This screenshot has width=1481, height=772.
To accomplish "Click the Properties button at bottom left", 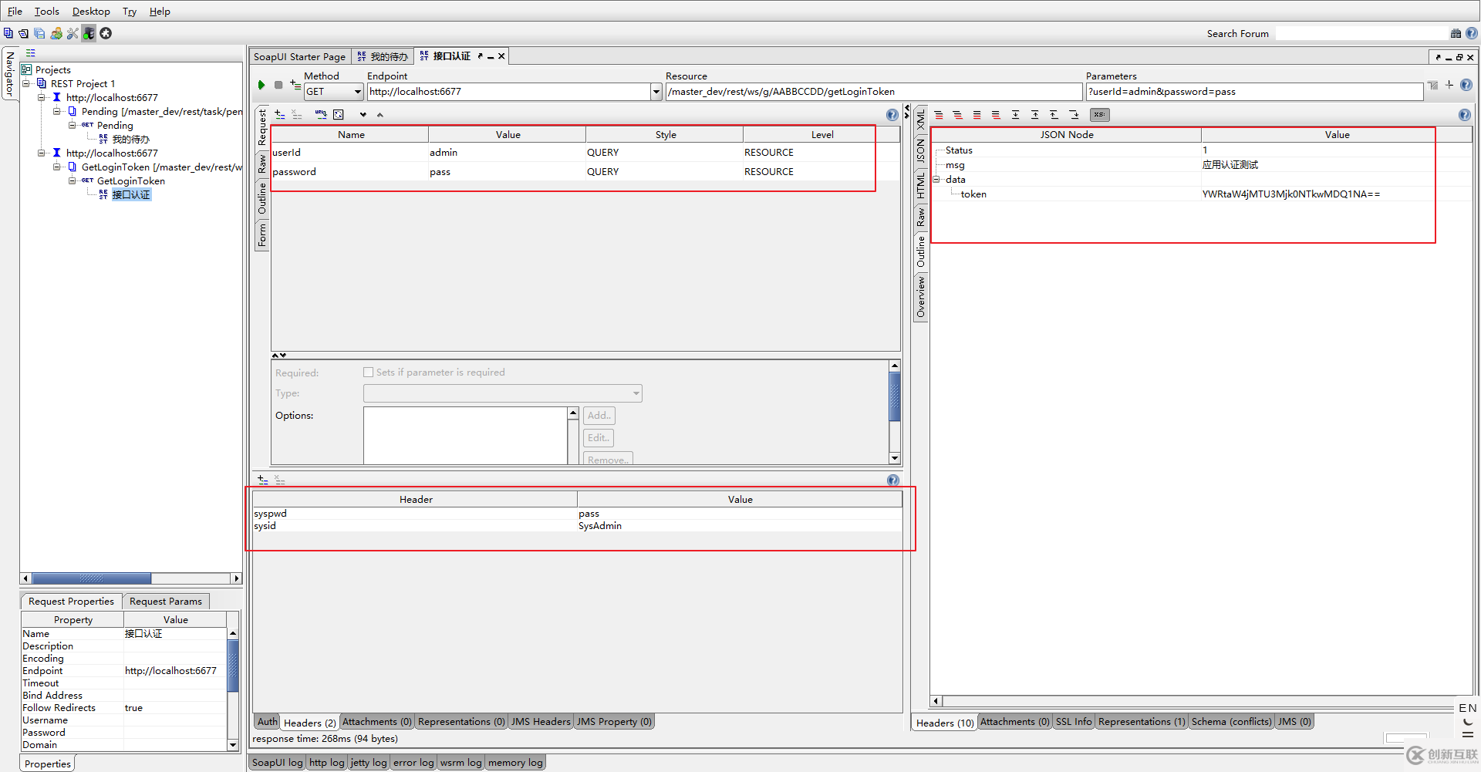I will click(48, 764).
